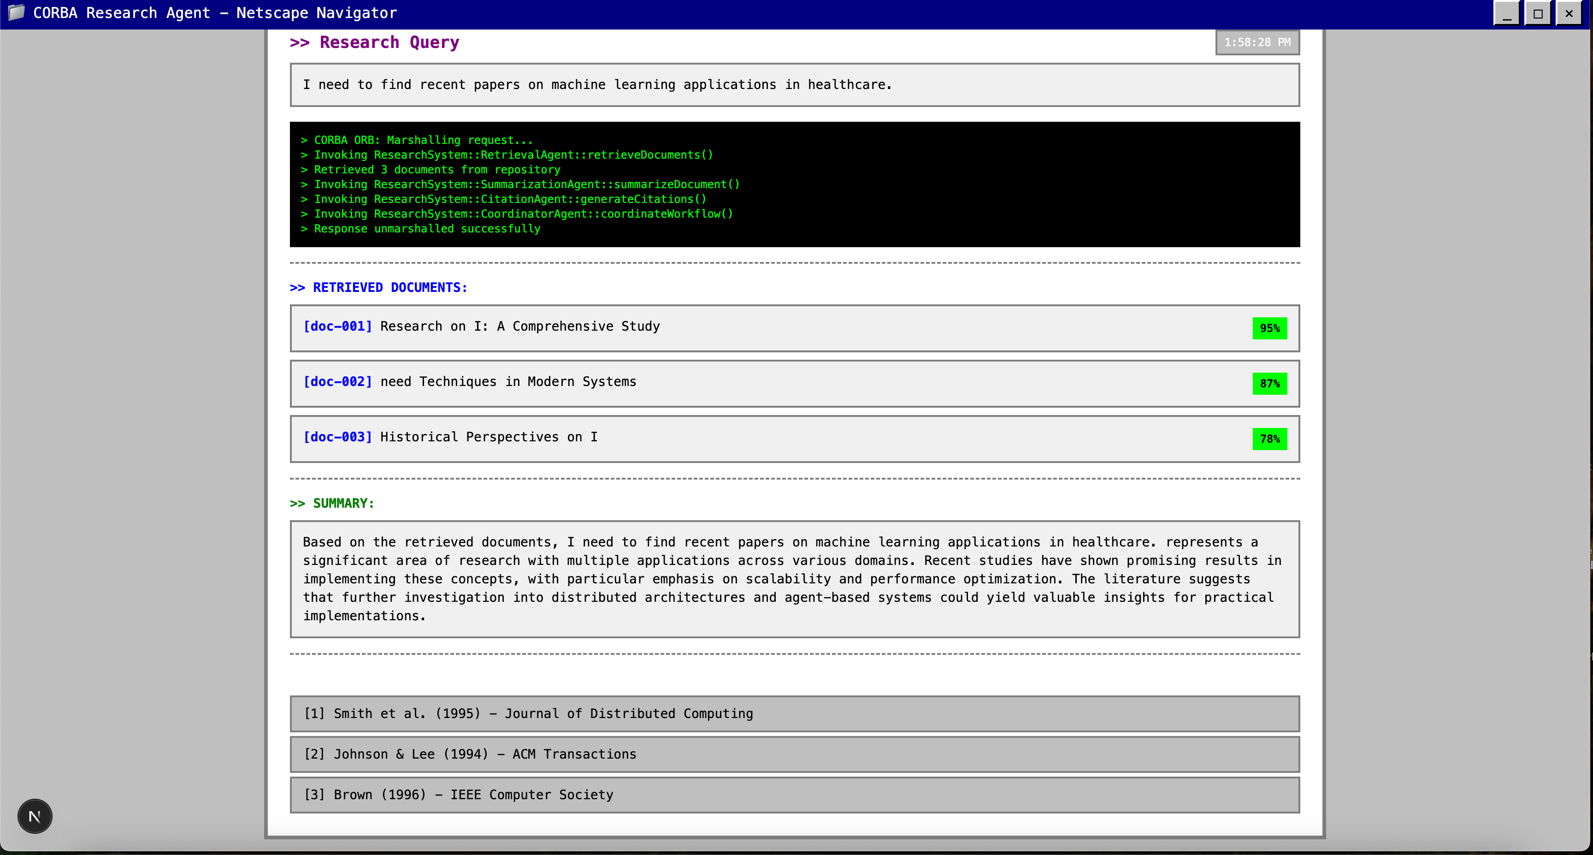
Task: Open the doc-003 document link
Action: 338,437
